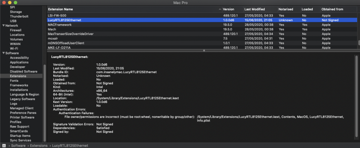
Task: Close the Mac Pro window
Action: click(4, 3)
